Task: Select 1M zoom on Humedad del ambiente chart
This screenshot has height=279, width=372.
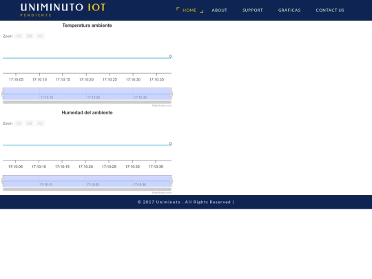Action: [19, 123]
